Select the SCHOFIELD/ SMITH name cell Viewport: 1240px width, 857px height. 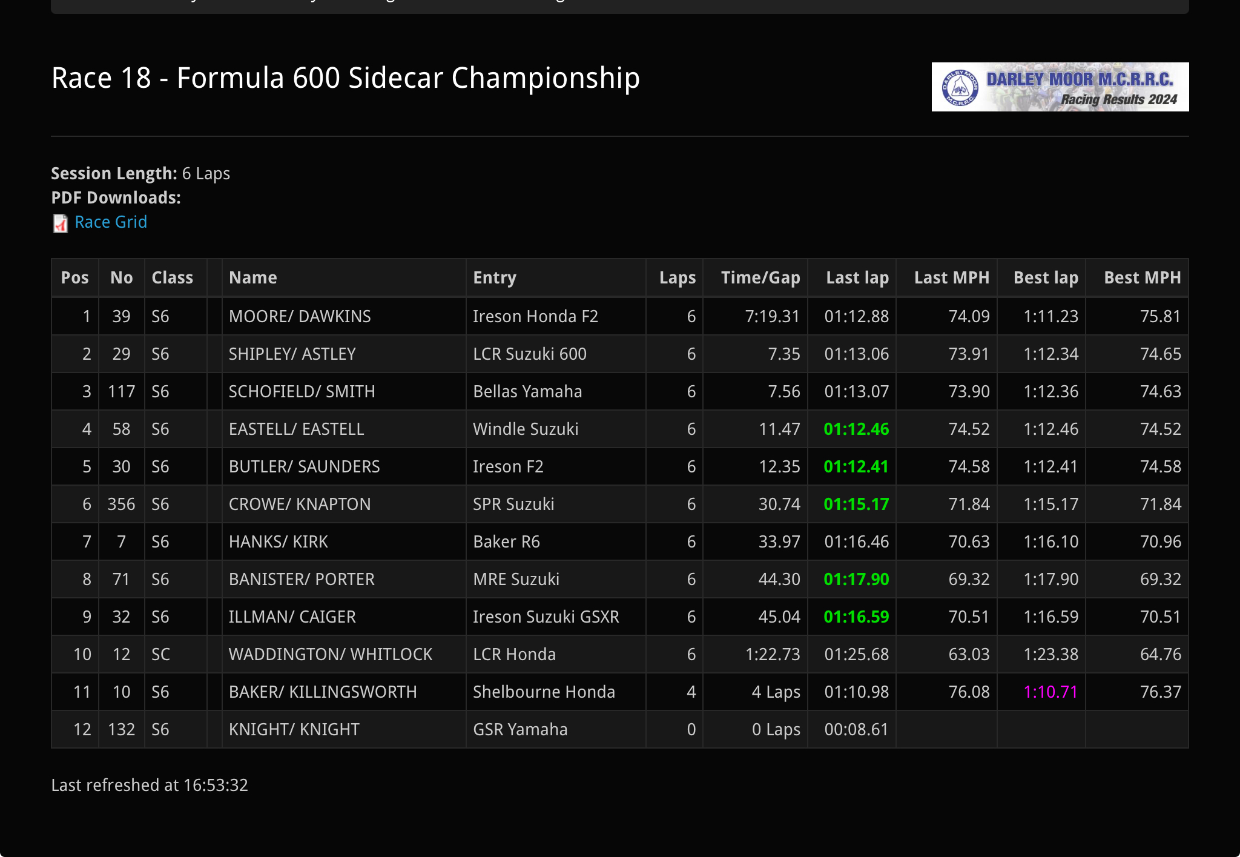pyautogui.click(x=344, y=391)
